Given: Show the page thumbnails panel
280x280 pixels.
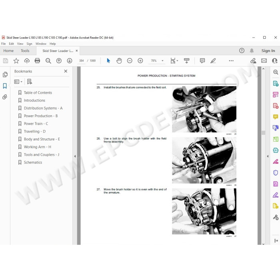Looking at the screenshot, I should tap(5, 74).
